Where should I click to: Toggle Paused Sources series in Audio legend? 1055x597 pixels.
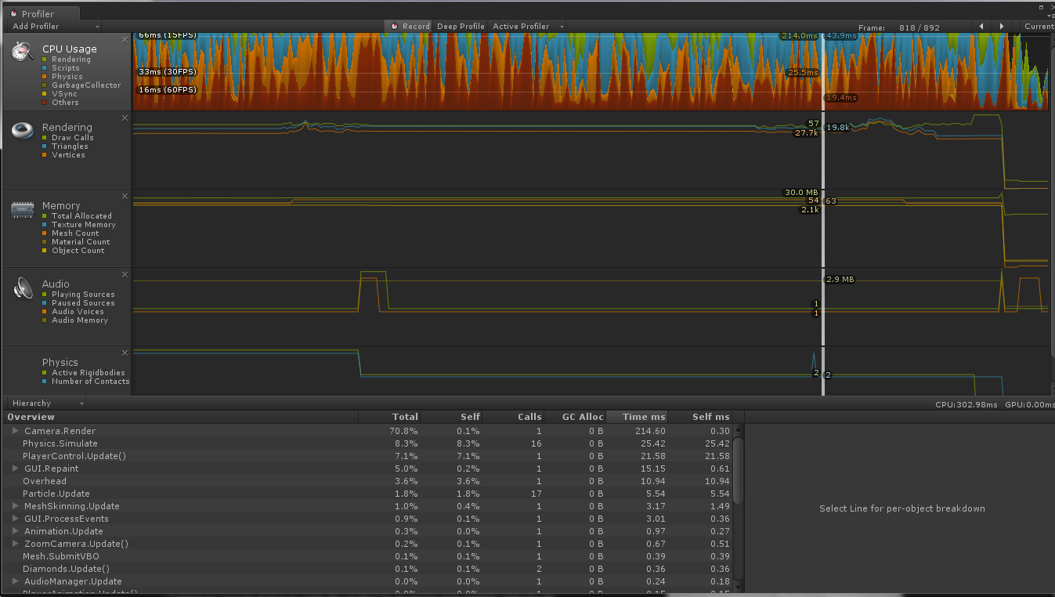[x=45, y=303]
